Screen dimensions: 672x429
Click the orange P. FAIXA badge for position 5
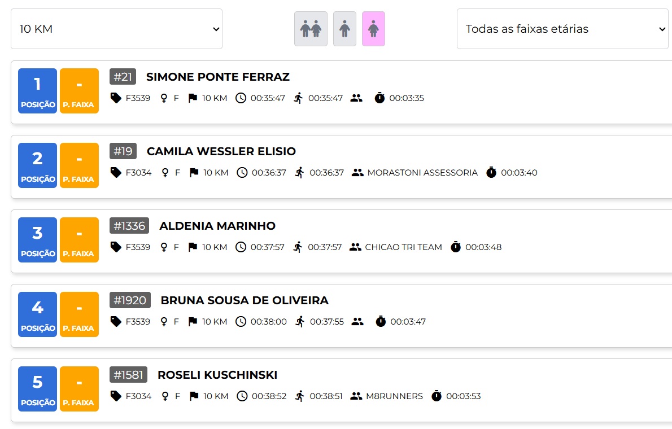(x=79, y=389)
